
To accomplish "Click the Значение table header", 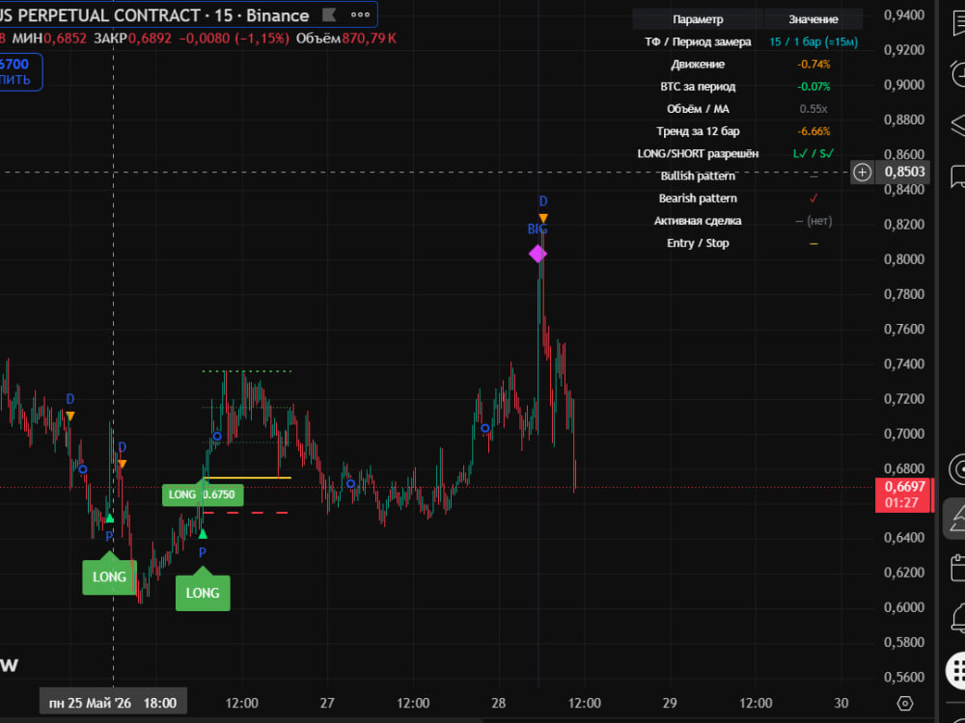I will 813,19.
